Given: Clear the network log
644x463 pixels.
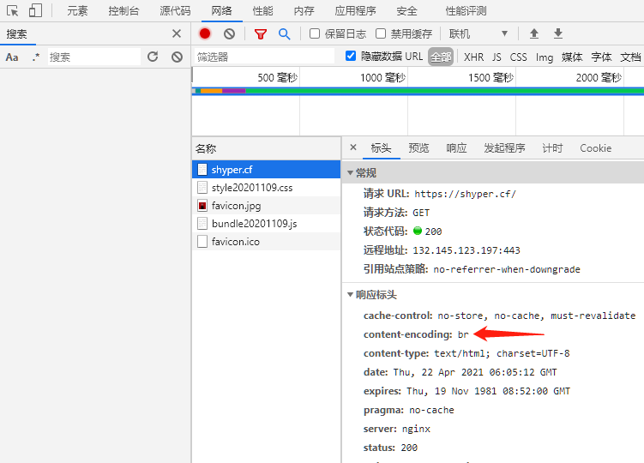Looking at the screenshot, I should pyautogui.click(x=229, y=33).
